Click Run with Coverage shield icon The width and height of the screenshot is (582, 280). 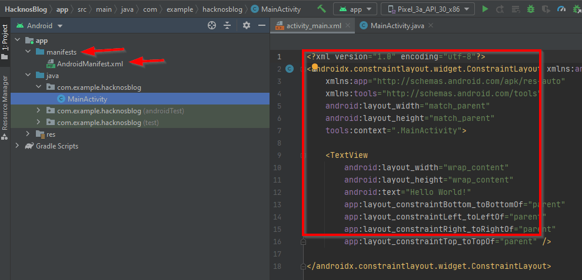click(546, 9)
